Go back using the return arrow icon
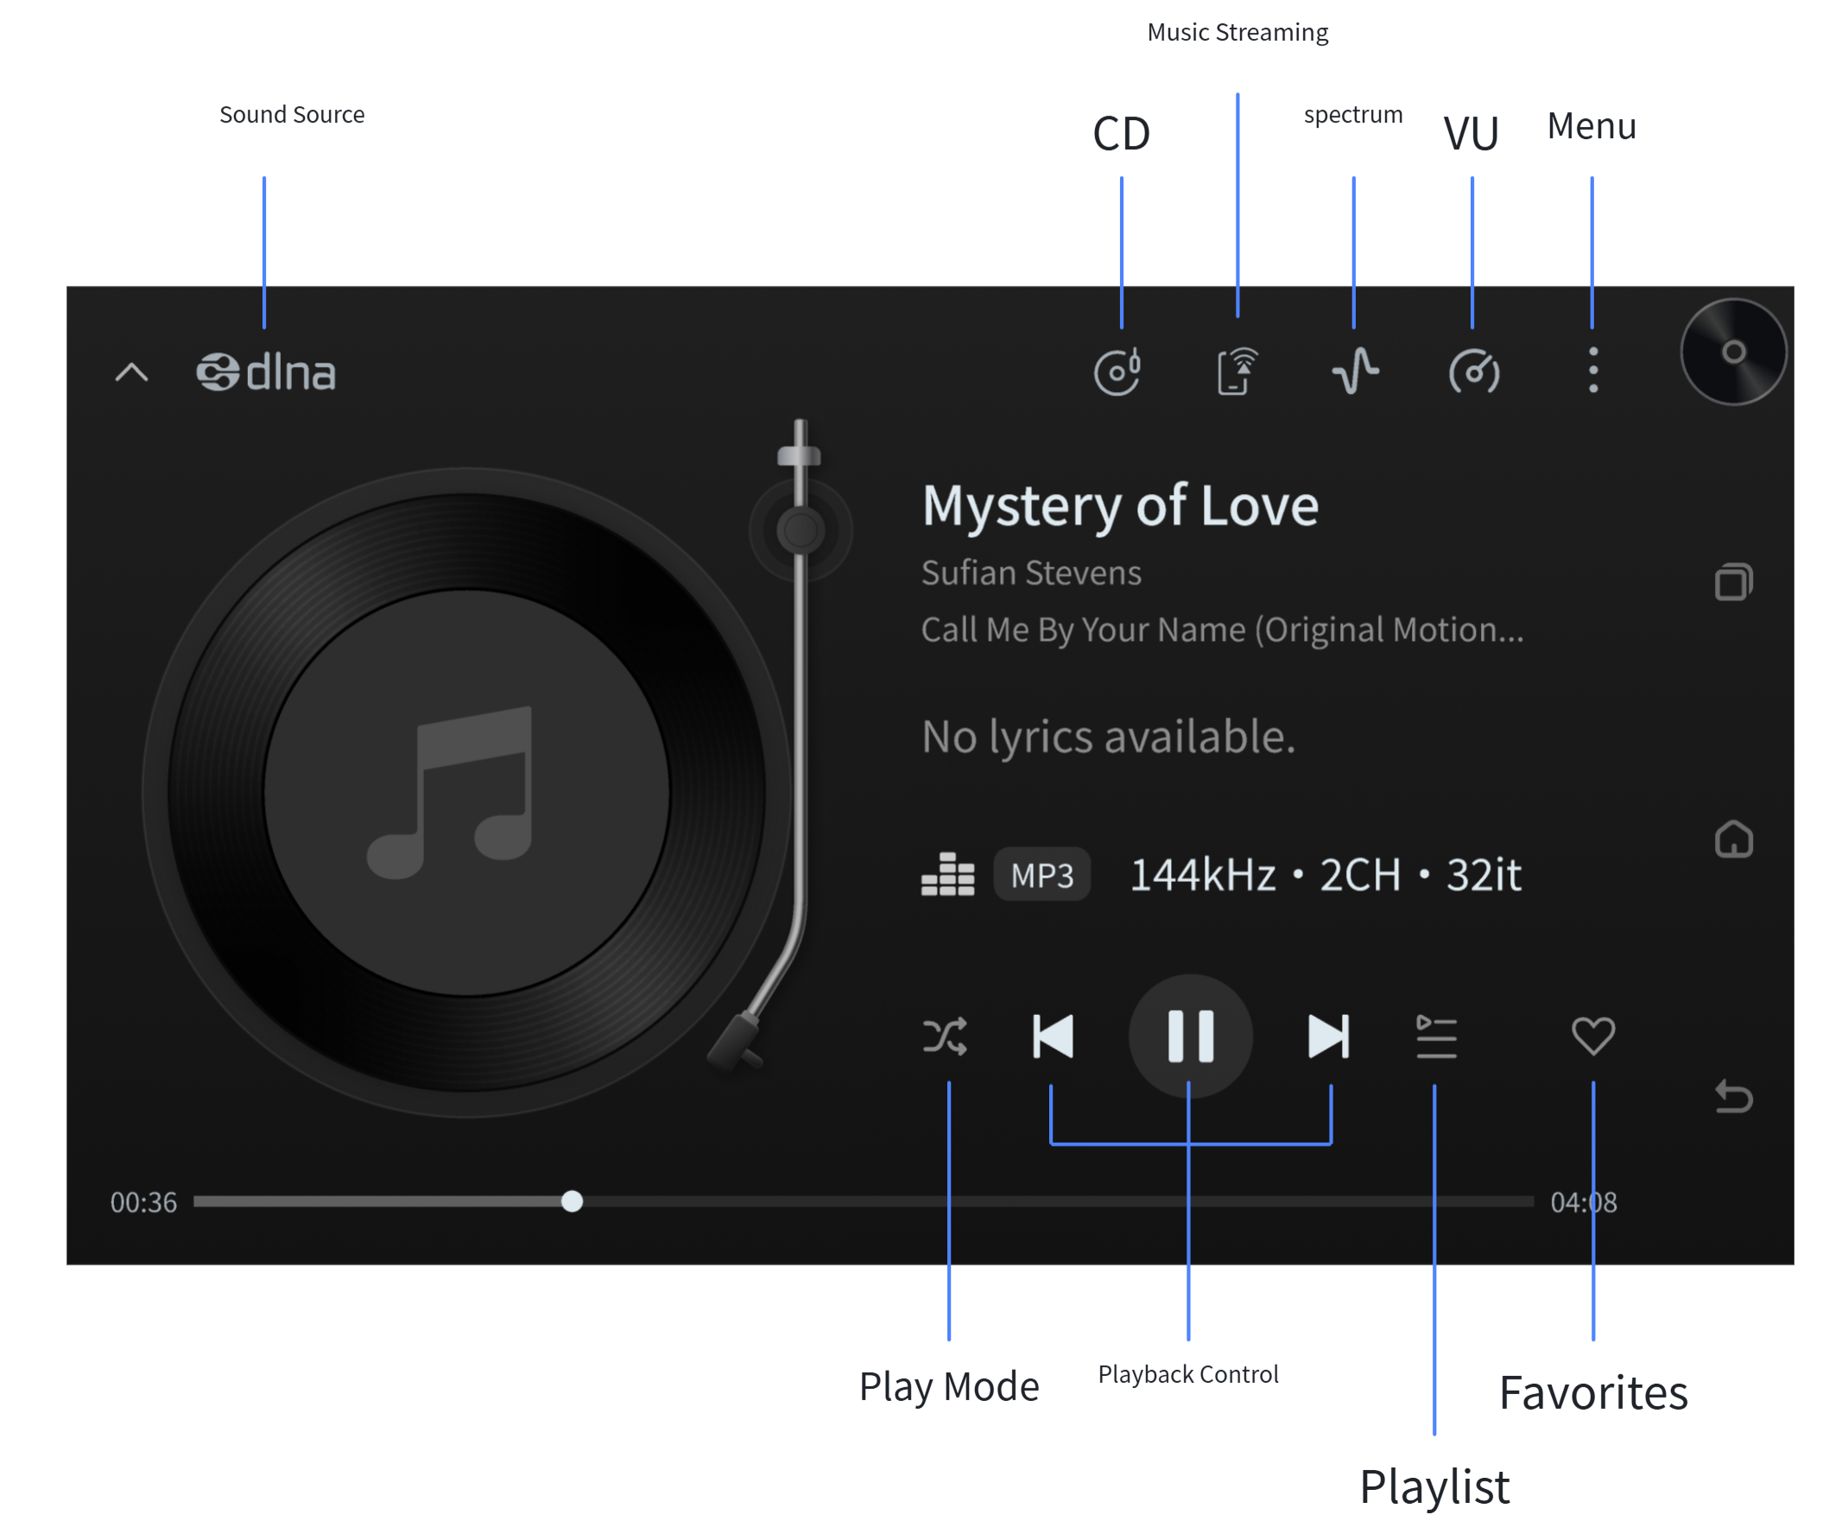 1733,1097
